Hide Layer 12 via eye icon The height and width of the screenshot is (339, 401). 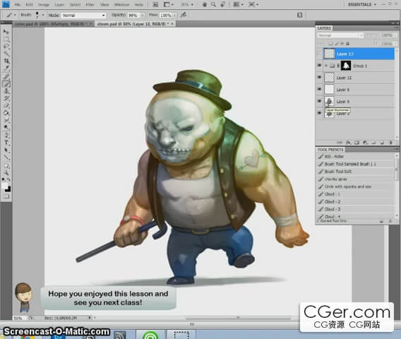click(319, 77)
